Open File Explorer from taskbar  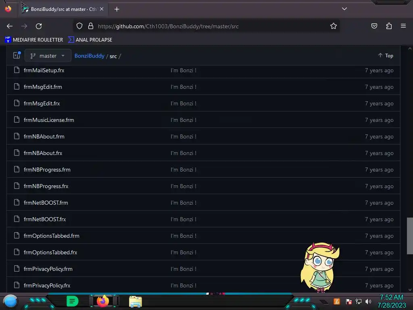click(x=136, y=302)
